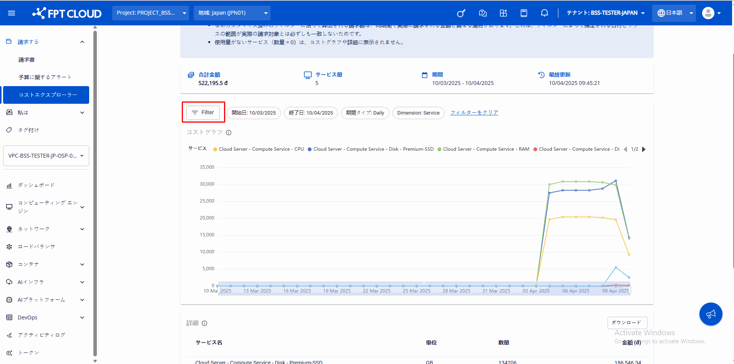The width and height of the screenshot is (734, 364).
Task: Click the 詳細 info icon
Action: [x=204, y=323]
